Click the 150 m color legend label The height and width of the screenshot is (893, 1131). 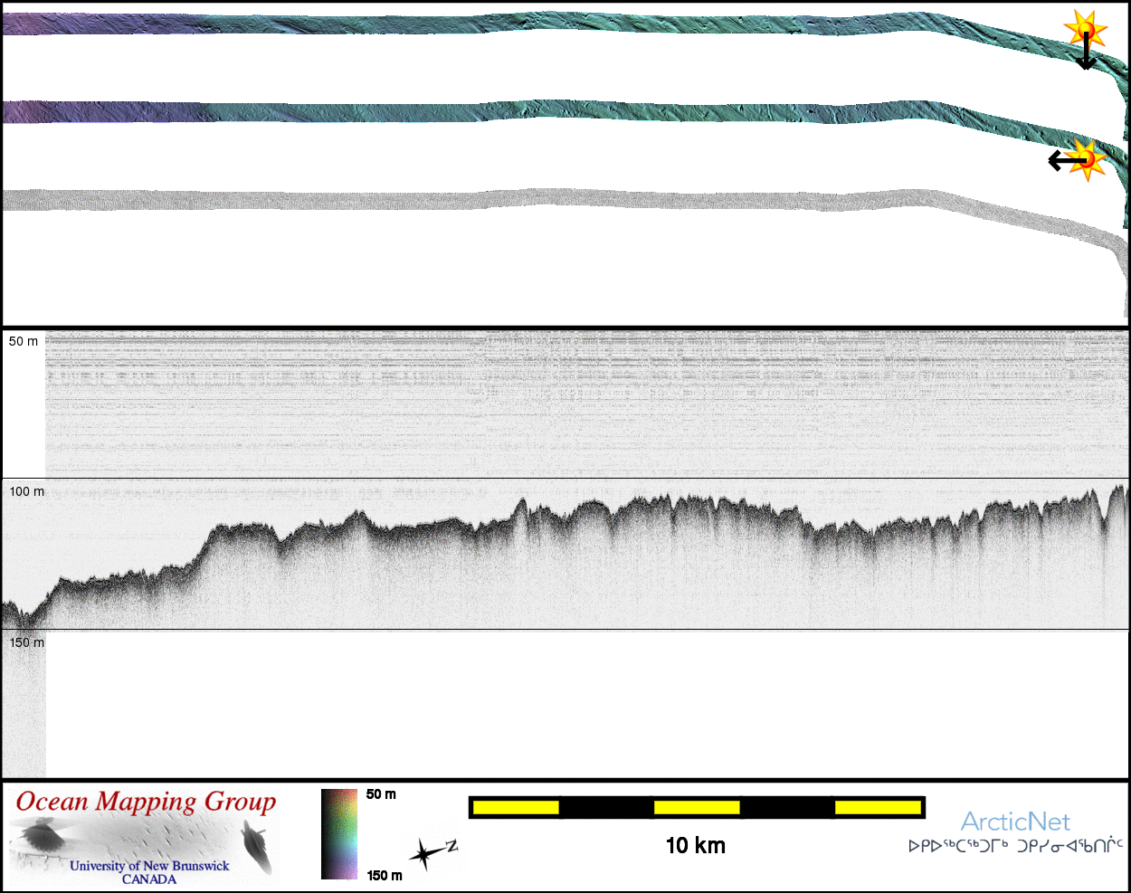pos(385,875)
